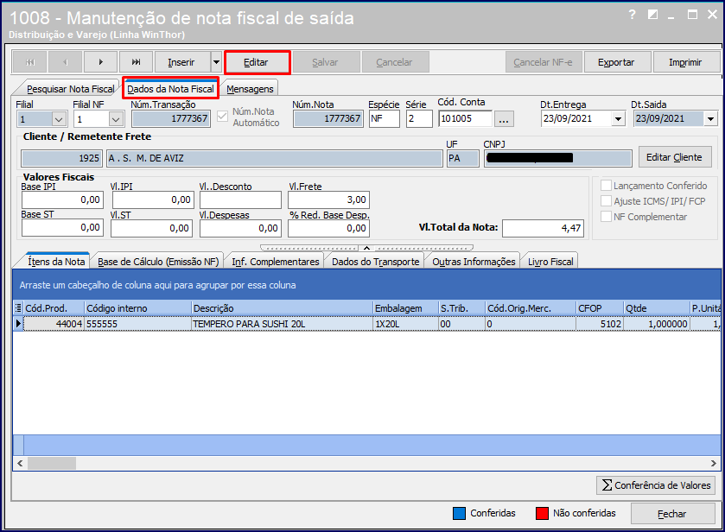Switch to the Pesquisar Nota Fiscal tab
The height and width of the screenshot is (532, 725).
pyautogui.click(x=70, y=89)
